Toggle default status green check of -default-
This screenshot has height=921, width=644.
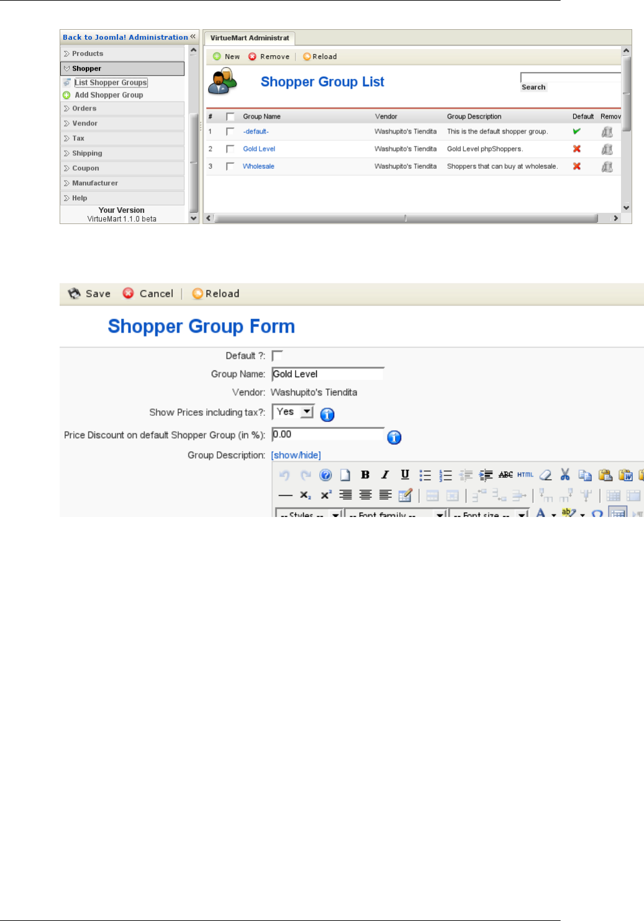click(577, 131)
